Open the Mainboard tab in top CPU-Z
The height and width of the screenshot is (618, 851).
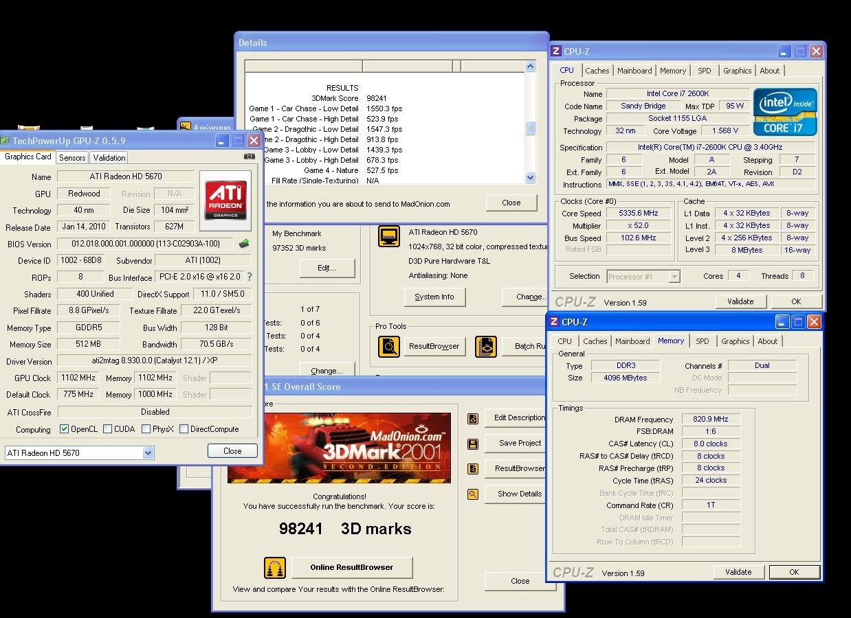click(634, 71)
